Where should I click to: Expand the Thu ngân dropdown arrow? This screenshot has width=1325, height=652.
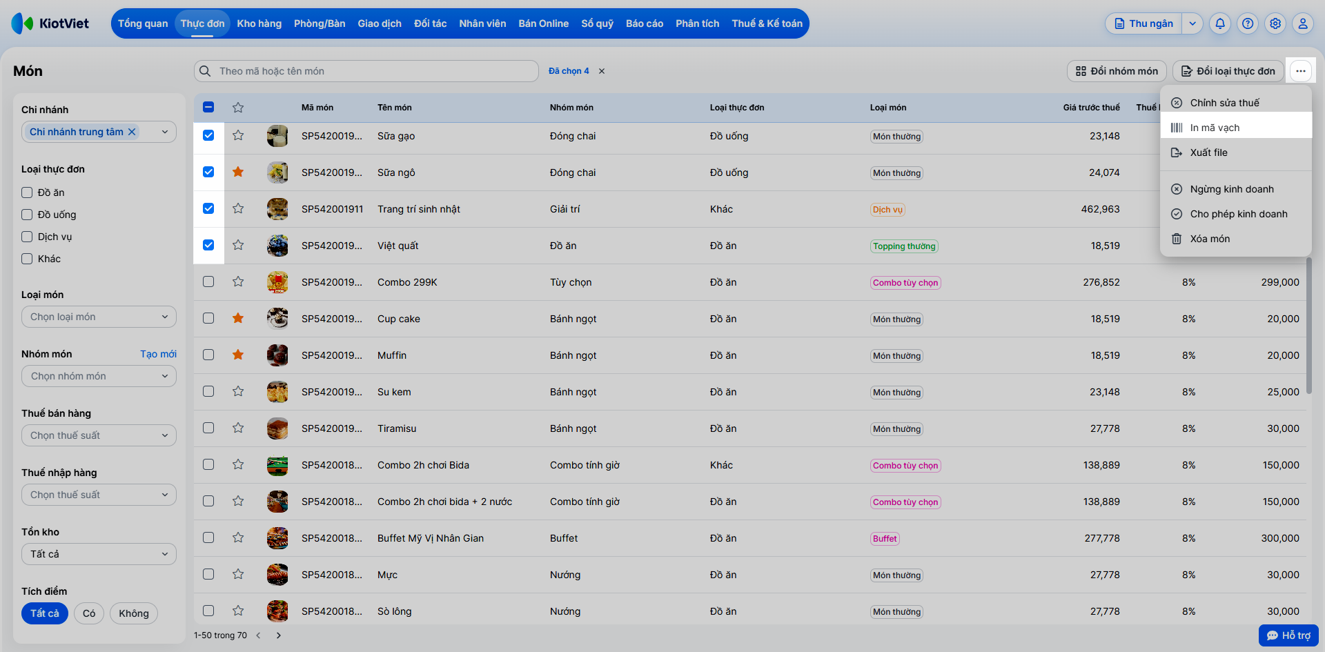pos(1192,23)
